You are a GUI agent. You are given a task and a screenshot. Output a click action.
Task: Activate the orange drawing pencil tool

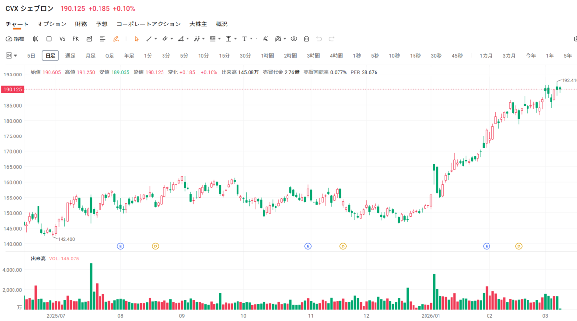[x=116, y=38]
